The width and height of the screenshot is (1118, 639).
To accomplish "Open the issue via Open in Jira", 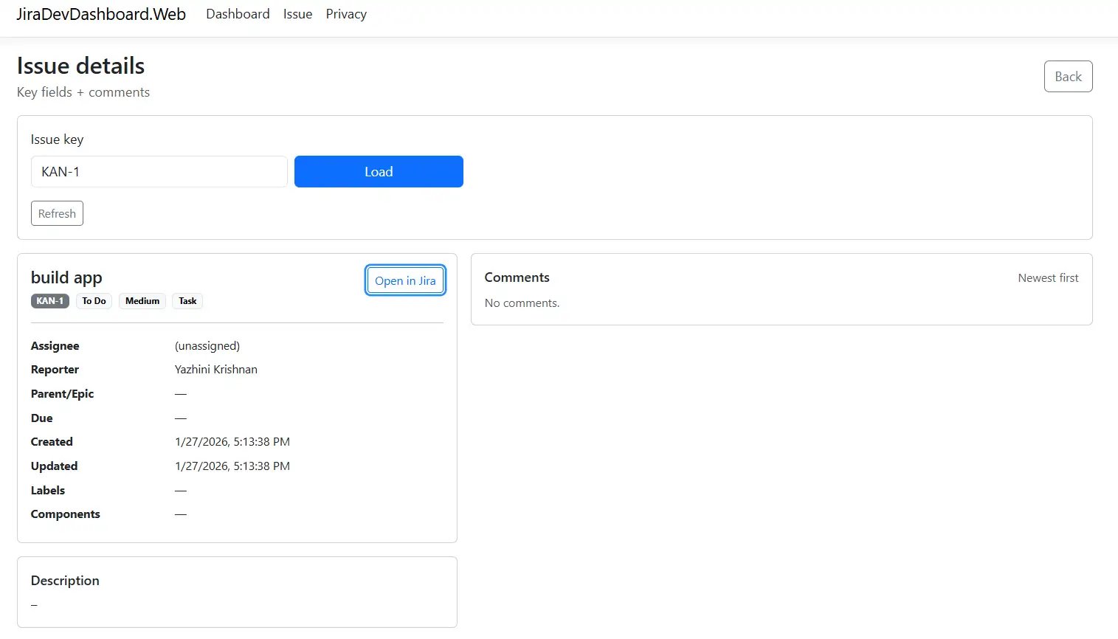I will [x=405, y=280].
